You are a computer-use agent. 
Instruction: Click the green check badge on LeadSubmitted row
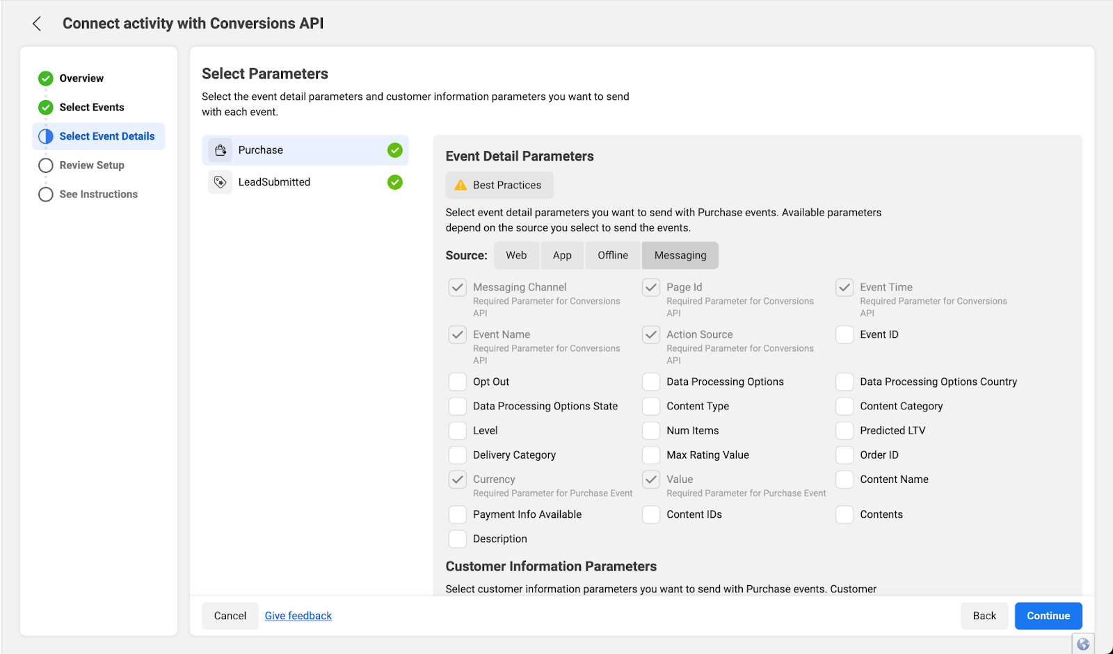(x=395, y=182)
